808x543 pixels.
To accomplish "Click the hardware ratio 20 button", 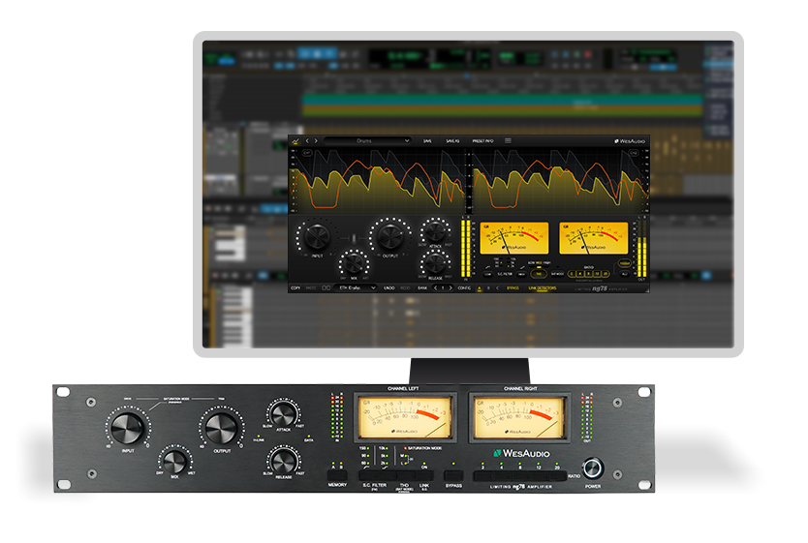I will (x=557, y=475).
